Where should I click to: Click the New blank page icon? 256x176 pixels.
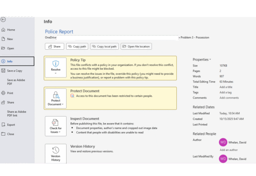(x=3, y=39)
